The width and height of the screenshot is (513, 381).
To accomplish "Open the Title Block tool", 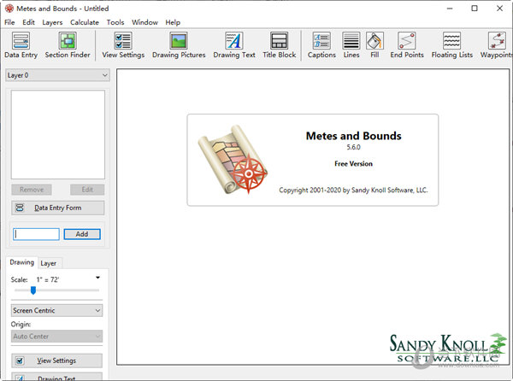I will 279,45.
